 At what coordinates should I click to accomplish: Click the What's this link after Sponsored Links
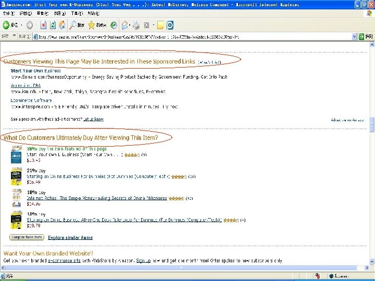point(209,62)
